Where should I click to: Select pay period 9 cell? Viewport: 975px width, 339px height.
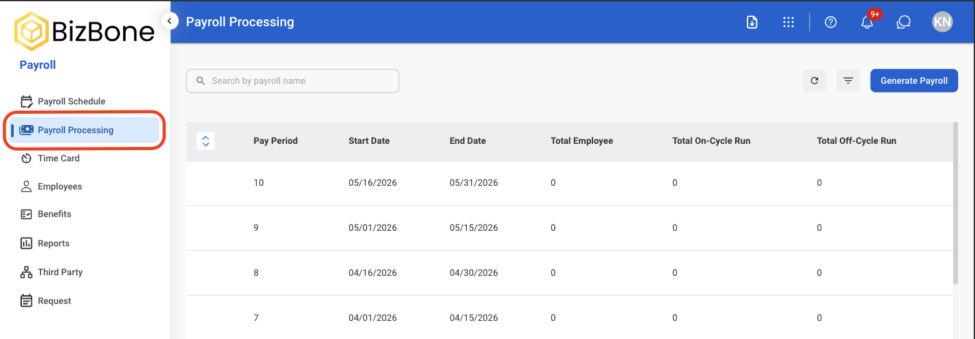pyautogui.click(x=256, y=228)
